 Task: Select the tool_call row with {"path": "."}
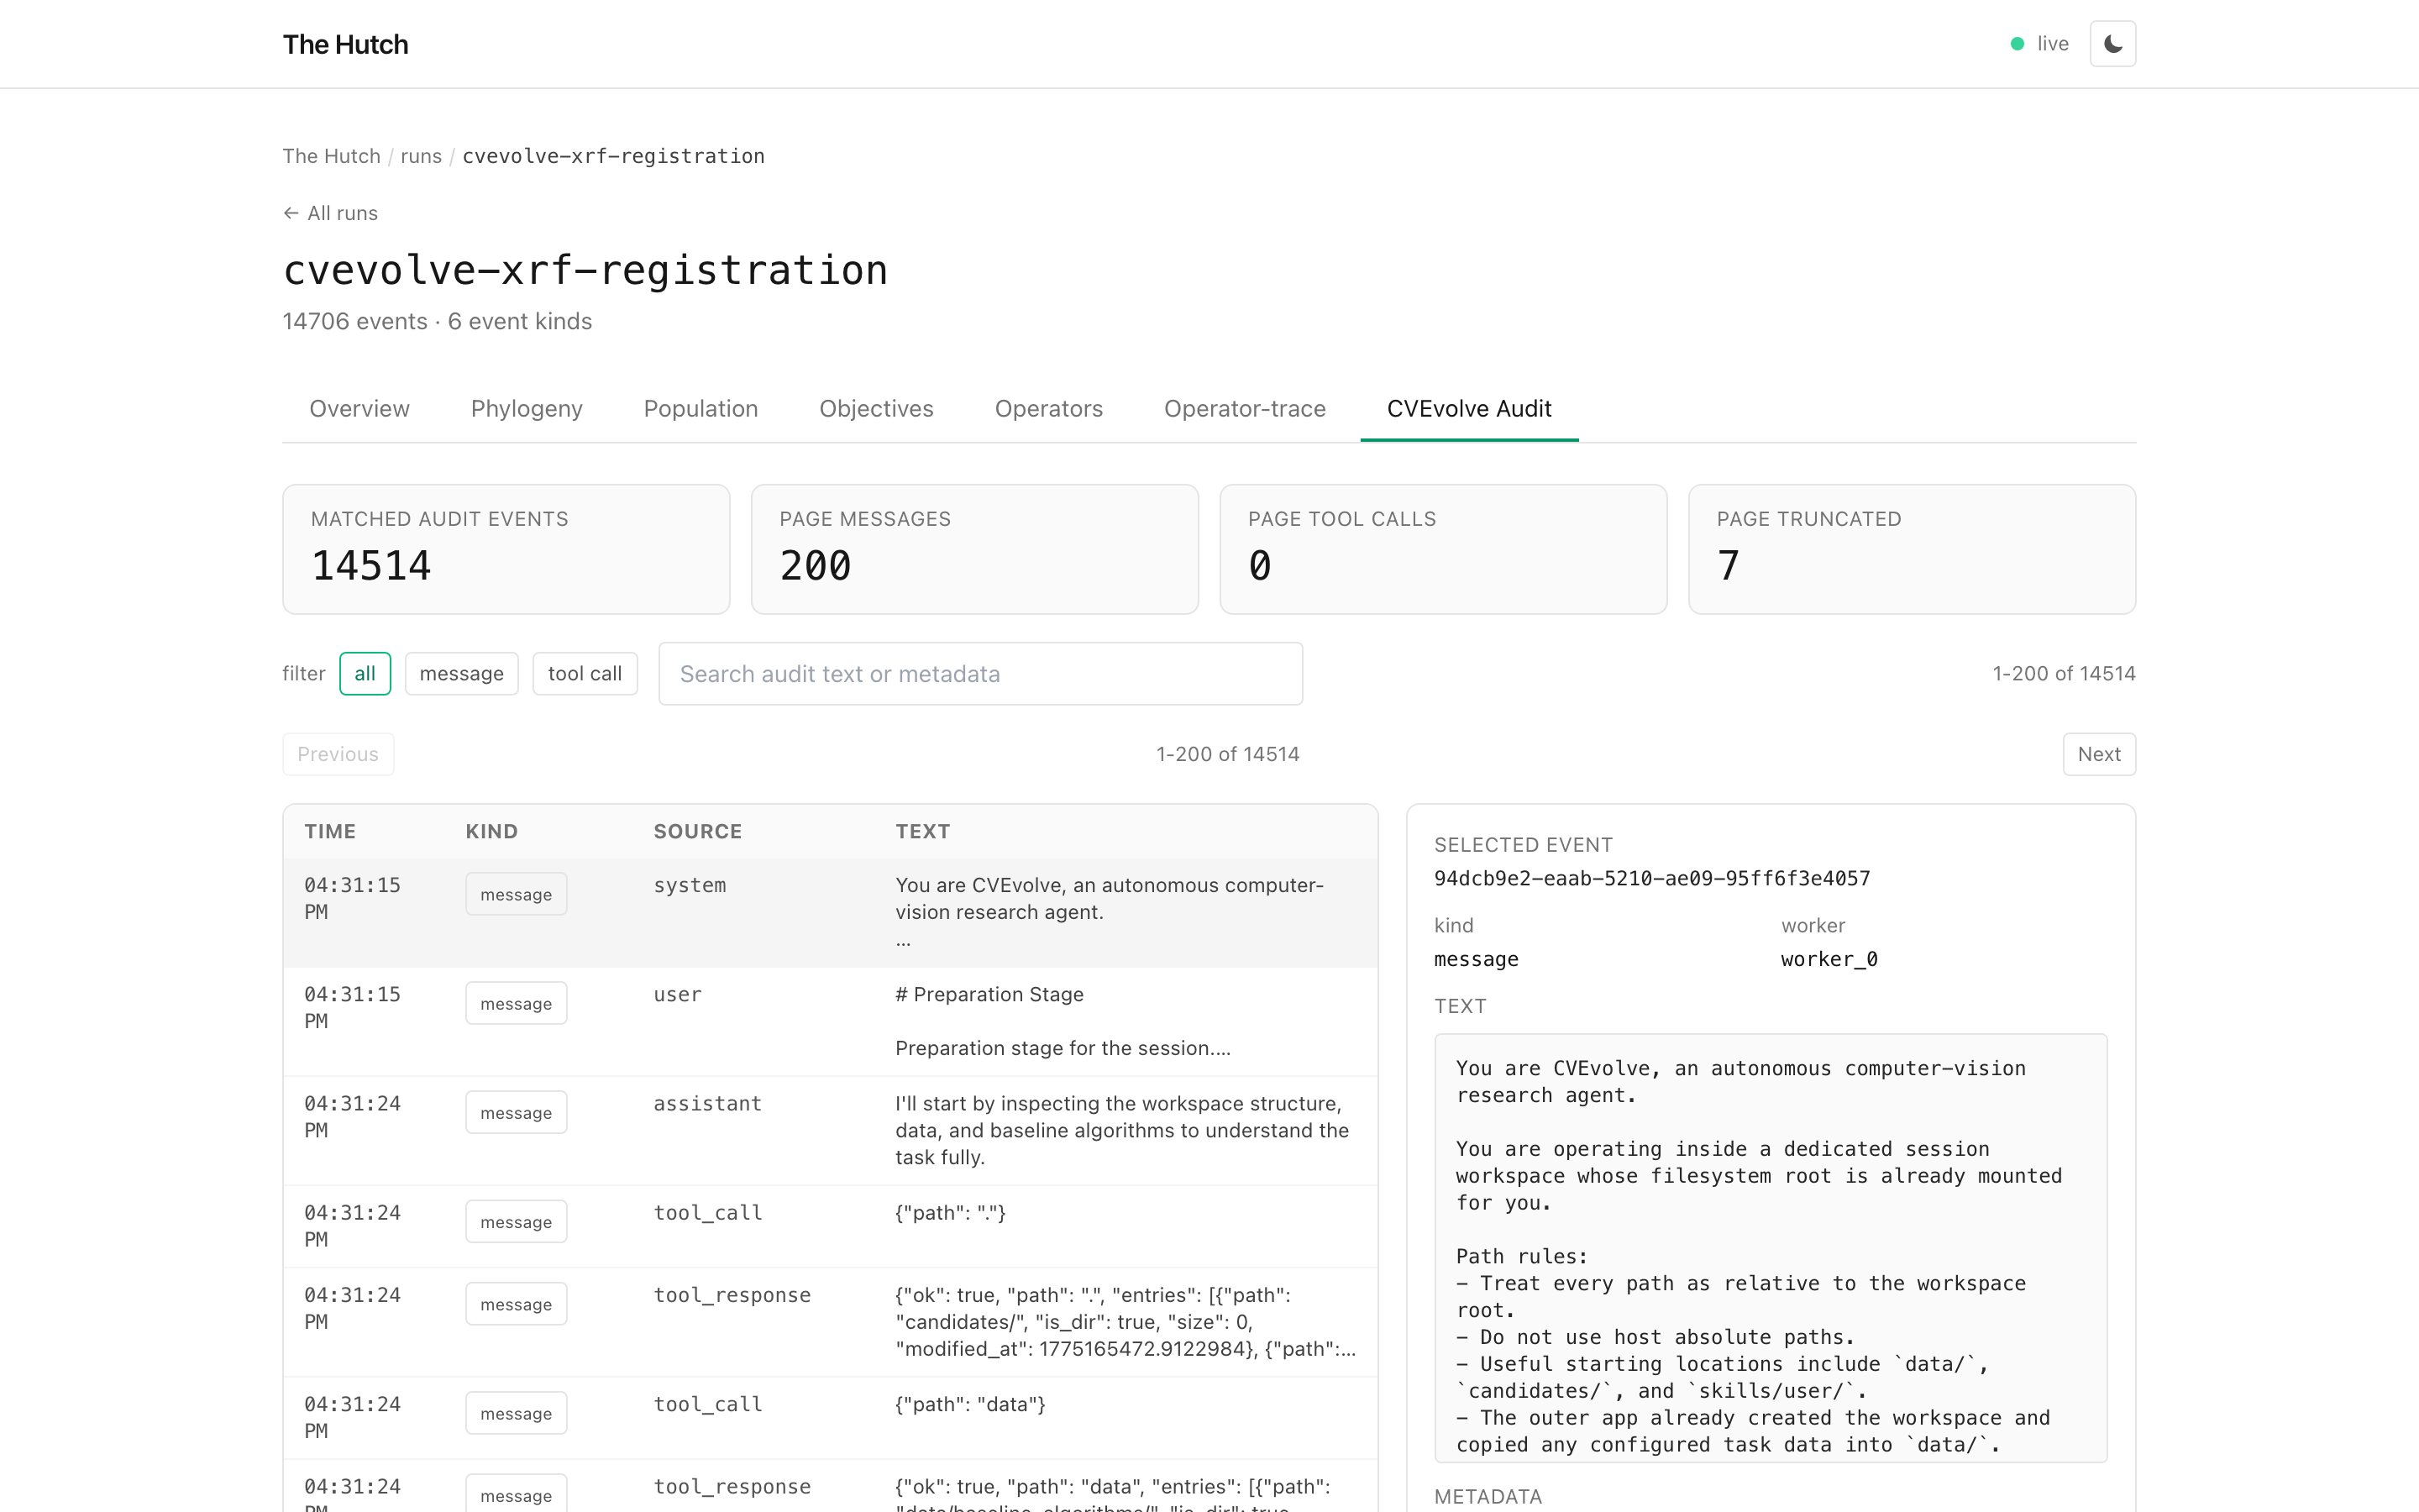coord(830,1226)
